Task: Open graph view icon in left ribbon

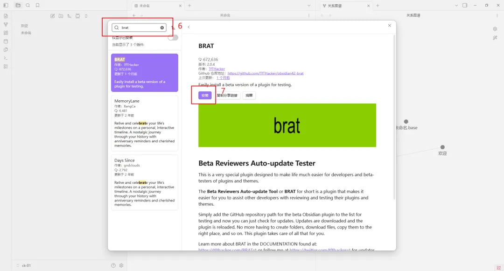Action: (6, 24)
